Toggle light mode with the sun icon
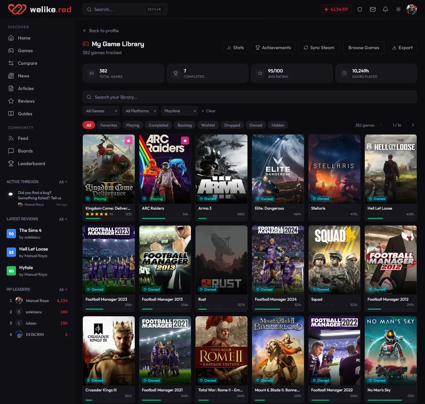 [398, 9]
